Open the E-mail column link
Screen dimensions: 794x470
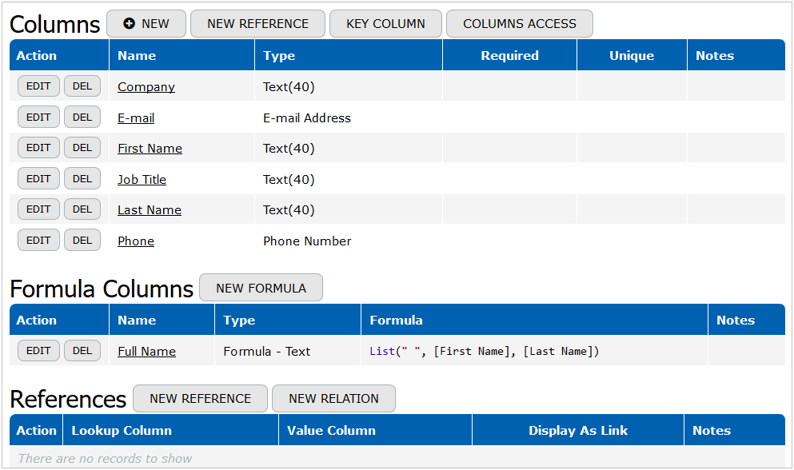pos(136,118)
